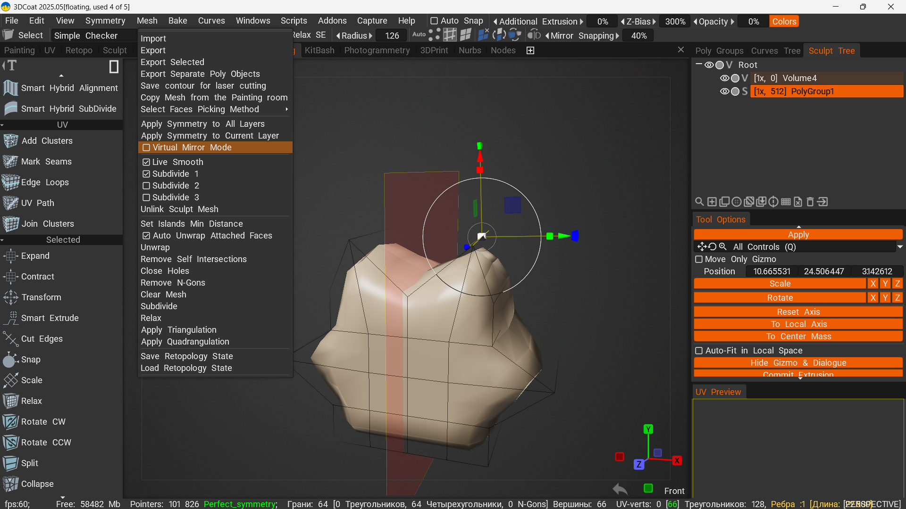Choose the Cut Edges tool
Viewport: 906px width, 509px height.
click(42, 339)
